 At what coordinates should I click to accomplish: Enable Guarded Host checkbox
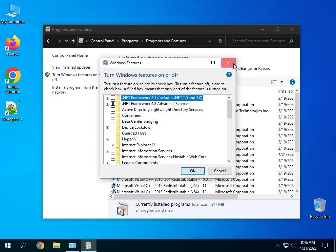113,133
